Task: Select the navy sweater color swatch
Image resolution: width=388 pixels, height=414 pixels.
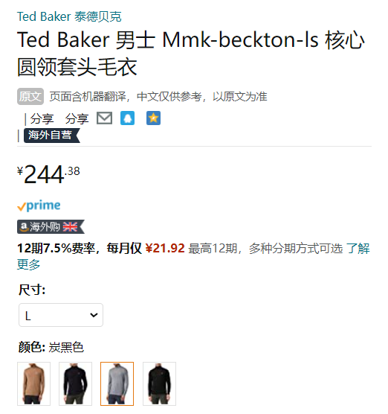Action: tap(75, 383)
